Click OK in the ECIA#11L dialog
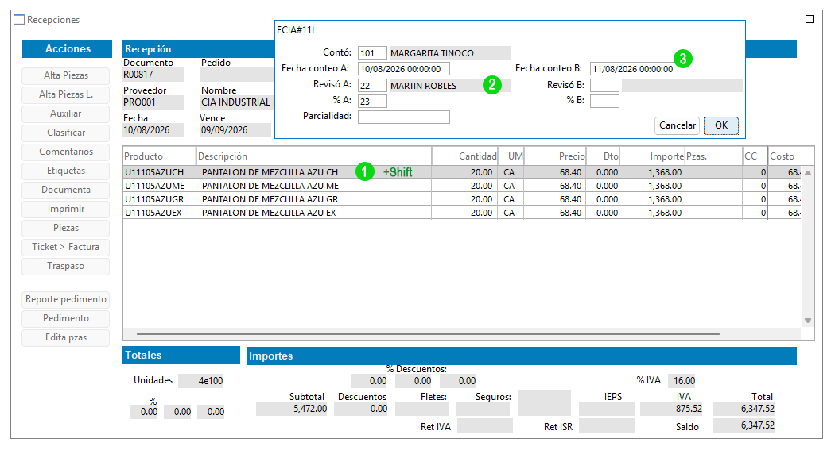The image size is (835, 450). [x=721, y=125]
